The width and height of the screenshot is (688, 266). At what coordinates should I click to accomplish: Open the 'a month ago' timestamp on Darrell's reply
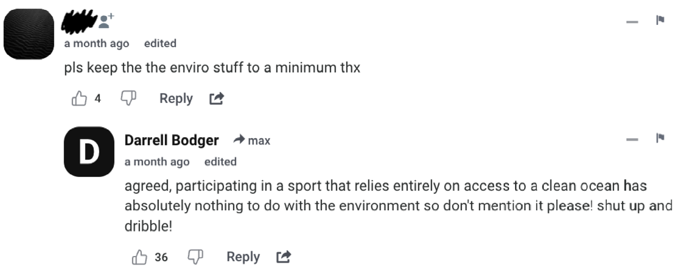point(157,162)
